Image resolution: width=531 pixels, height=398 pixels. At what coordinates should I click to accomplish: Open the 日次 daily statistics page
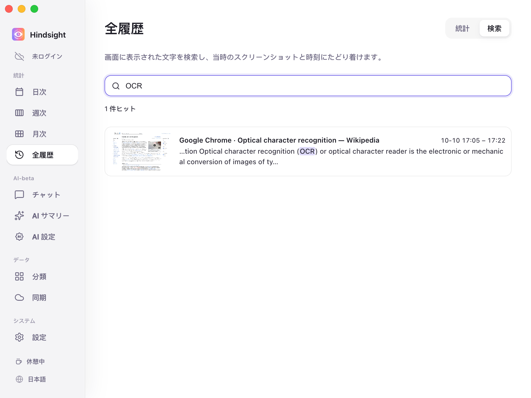[x=42, y=92]
